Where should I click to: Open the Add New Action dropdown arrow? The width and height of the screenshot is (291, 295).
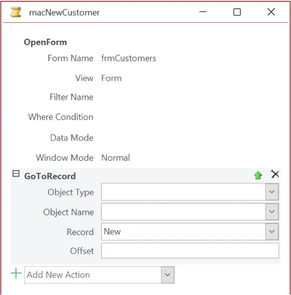[x=167, y=275]
